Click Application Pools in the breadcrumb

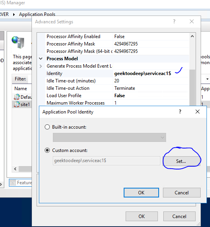(x=37, y=14)
